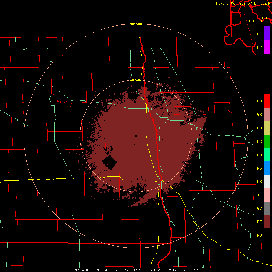Screen dimensions: 272x272
Task: Click the '7 MAY 25 02:32' timestamp
Action: coord(182,270)
